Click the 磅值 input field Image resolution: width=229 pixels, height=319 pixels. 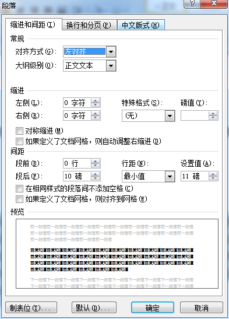click(195, 115)
